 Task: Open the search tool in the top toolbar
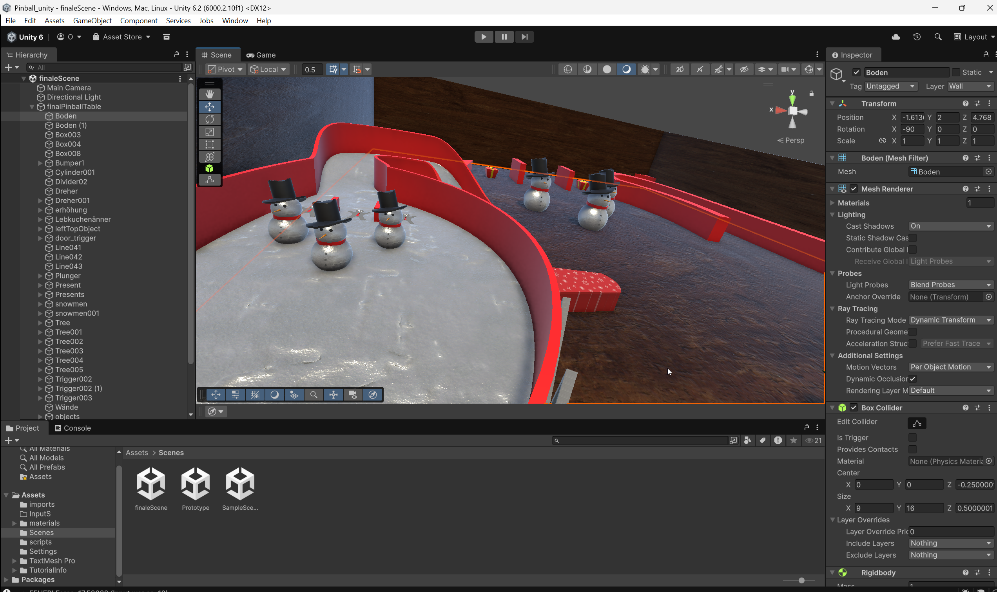click(937, 36)
